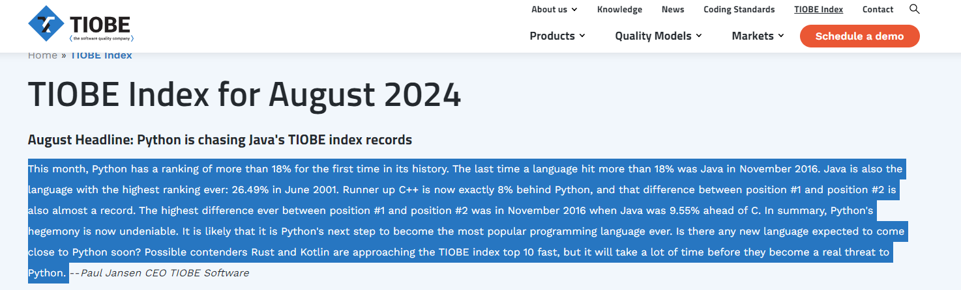The image size is (961, 290).
Task: Click the TIOBE diamond logo icon
Action: [46, 23]
